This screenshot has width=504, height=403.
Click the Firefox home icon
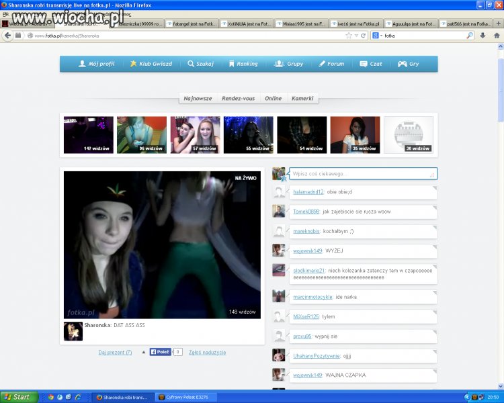pos(497,36)
